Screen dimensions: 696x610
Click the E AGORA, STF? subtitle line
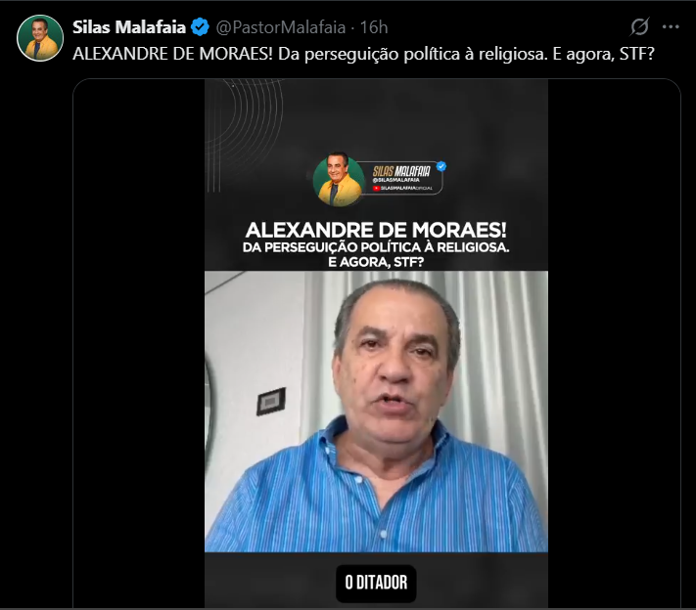tap(376, 262)
